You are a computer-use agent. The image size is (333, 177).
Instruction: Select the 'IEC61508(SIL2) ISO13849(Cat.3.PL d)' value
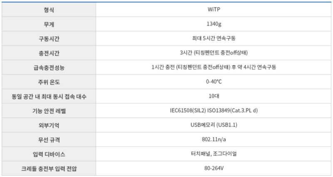[214, 111]
